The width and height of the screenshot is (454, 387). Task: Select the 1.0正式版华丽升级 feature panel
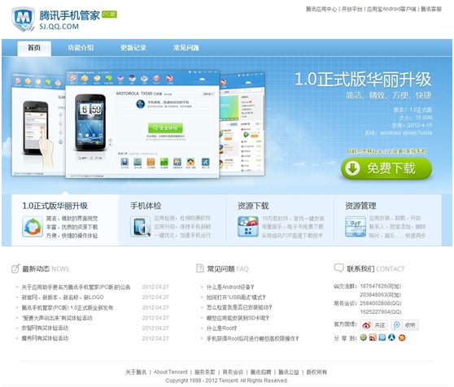click(65, 220)
